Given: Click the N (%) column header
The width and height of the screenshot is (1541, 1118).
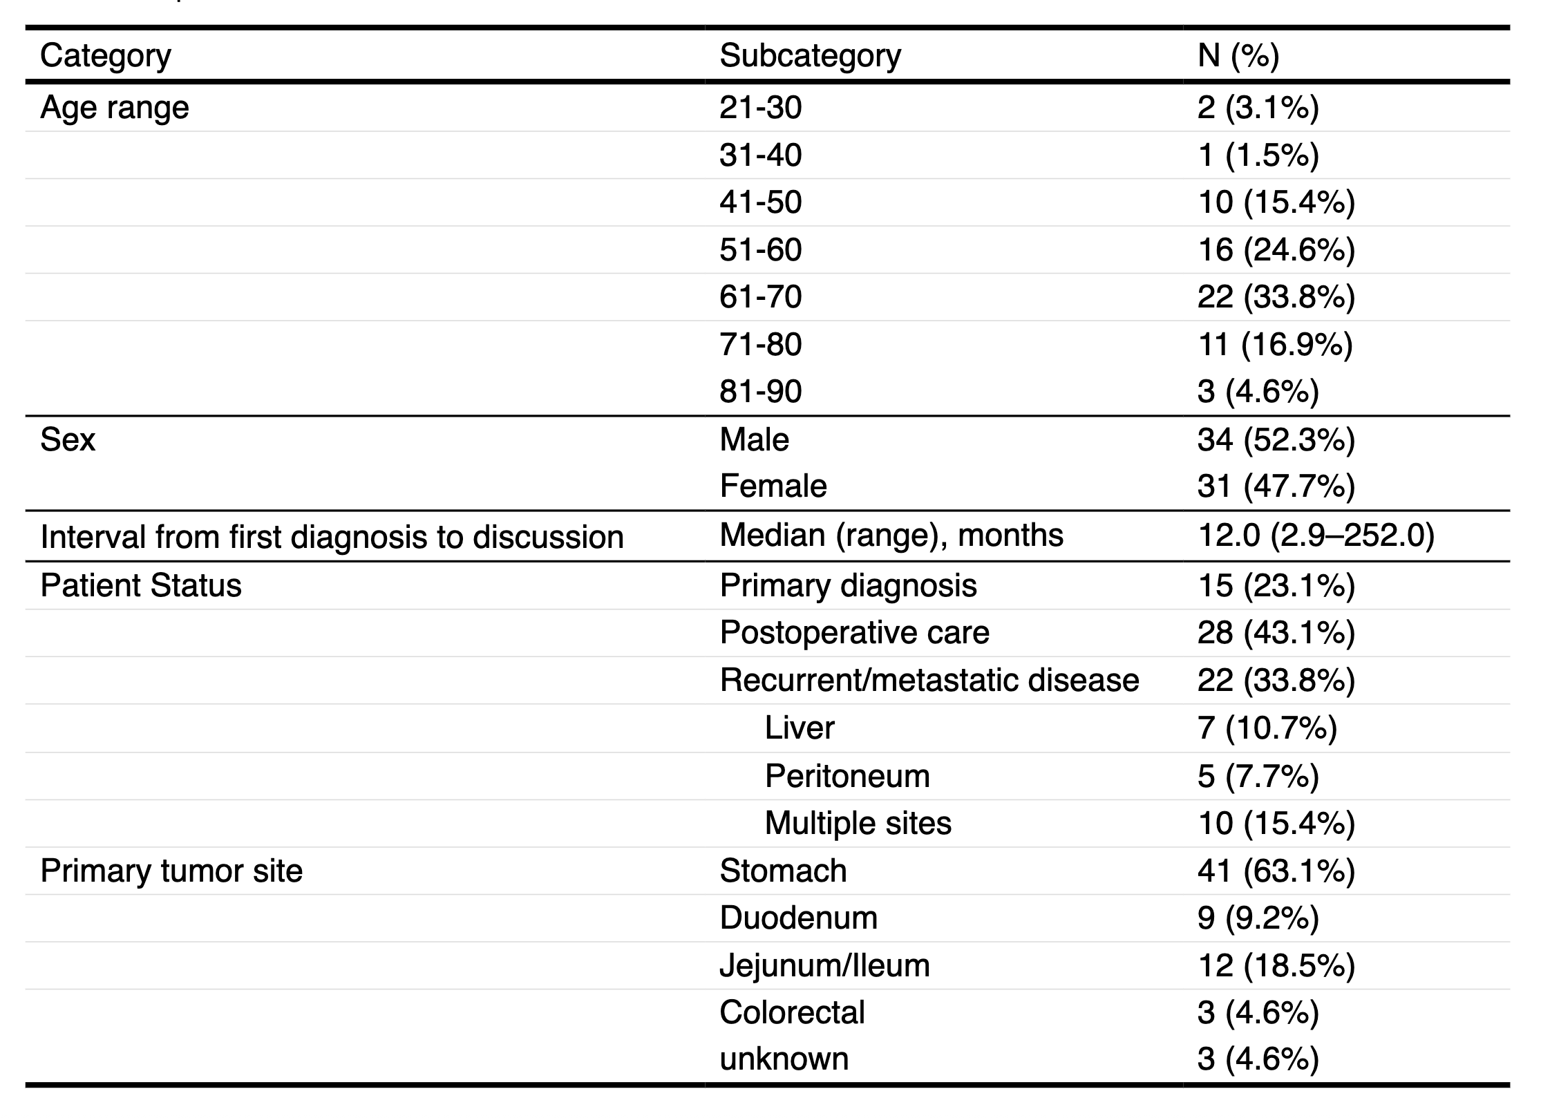Looking at the screenshot, I should [x=1238, y=55].
